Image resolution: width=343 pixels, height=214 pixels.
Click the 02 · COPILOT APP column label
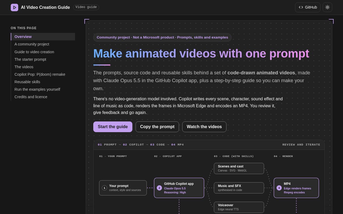[x=168, y=156]
